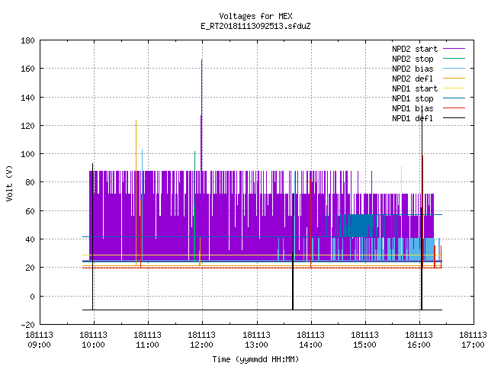This screenshot has width=488, height=366.
Task: Click the y-axis tick value 0
Action: point(32,297)
